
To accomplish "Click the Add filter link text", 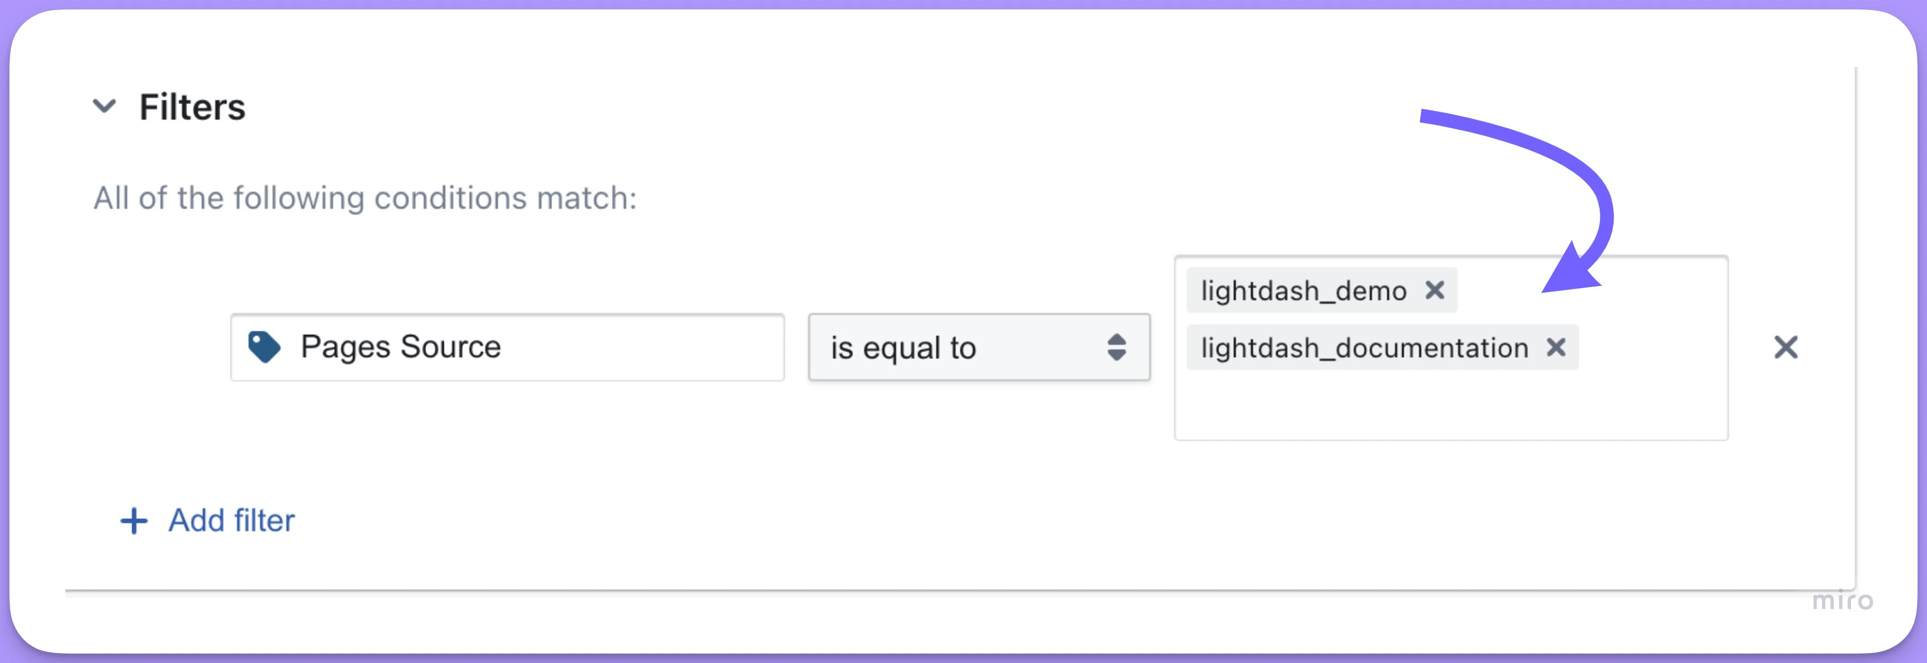I will 231,520.
